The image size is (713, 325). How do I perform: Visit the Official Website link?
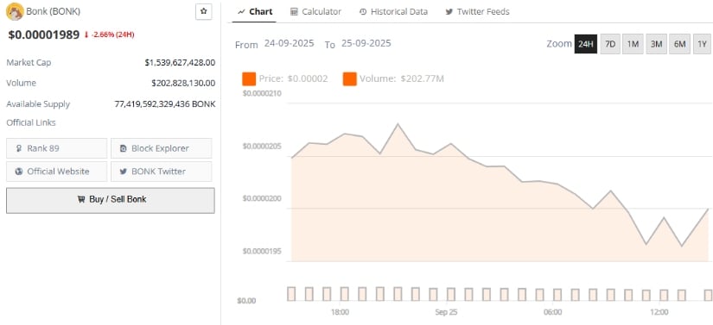(56, 172)
